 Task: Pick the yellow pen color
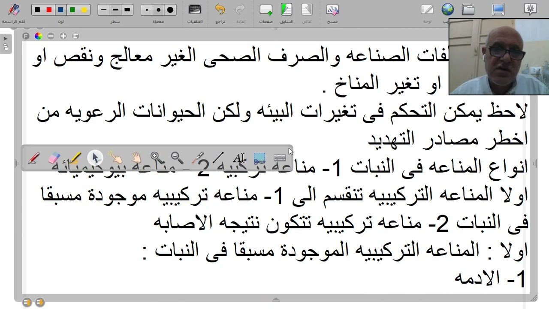[x=84, y=10]
